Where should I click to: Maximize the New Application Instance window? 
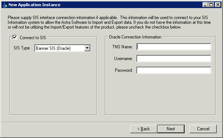(x=211, y=5)
